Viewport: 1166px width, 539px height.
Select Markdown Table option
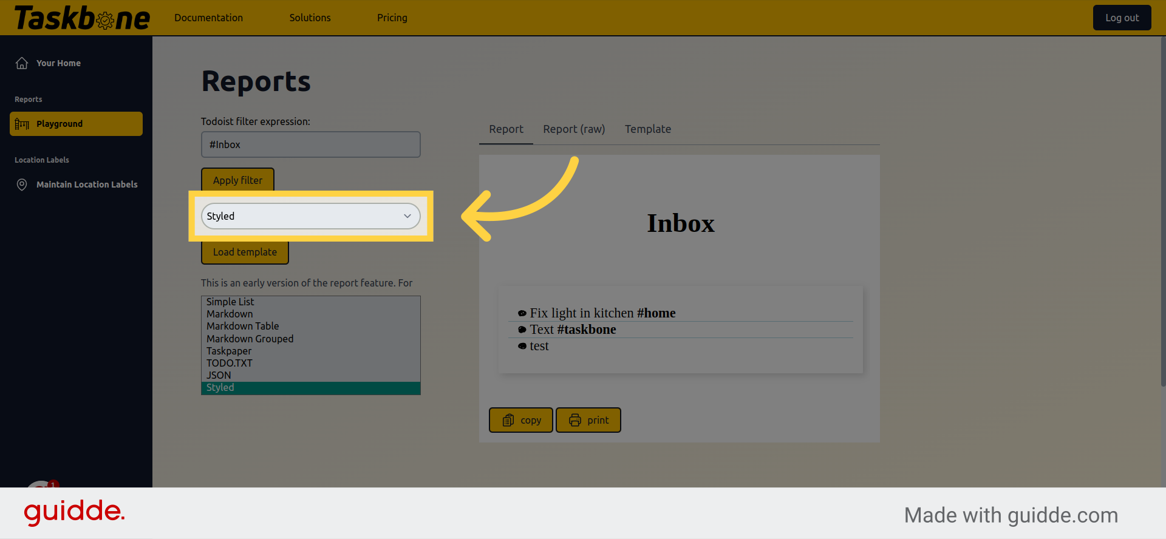pyautogui.click(x=311, y=327)
